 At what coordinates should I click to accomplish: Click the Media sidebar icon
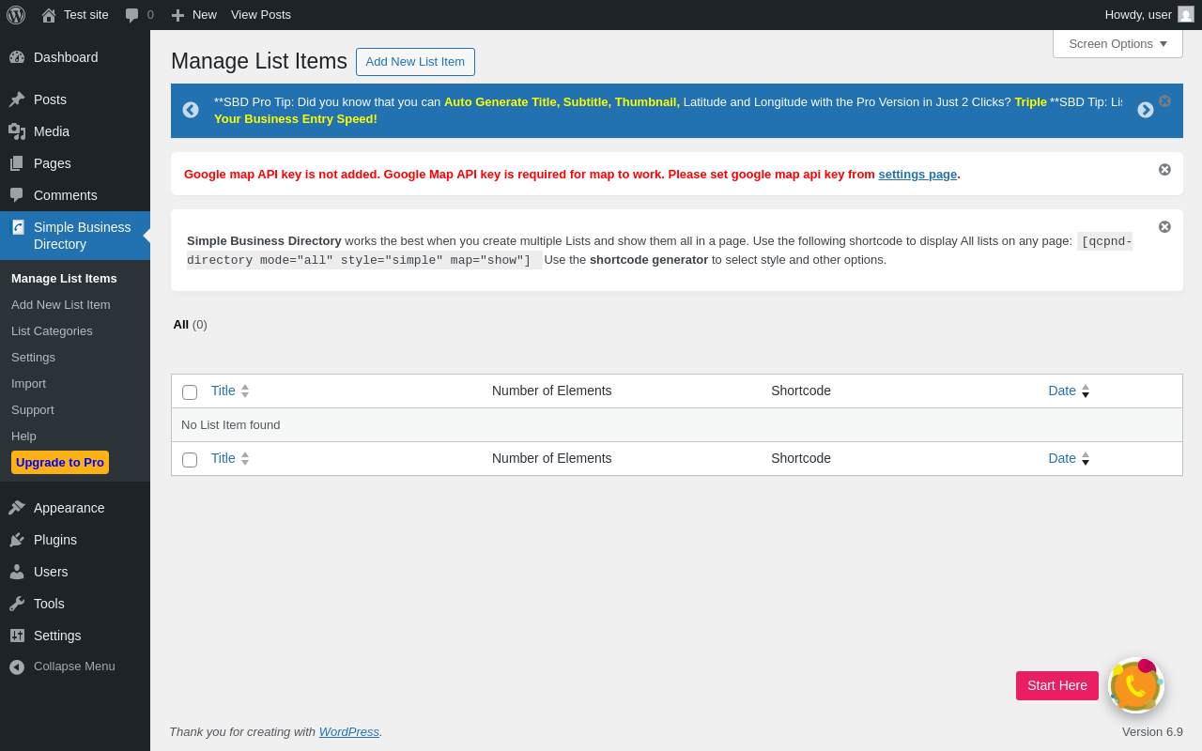tap(17, 131)
